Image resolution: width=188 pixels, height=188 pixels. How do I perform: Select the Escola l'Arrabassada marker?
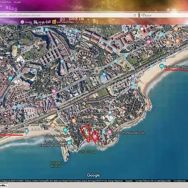pyautogui.click(x=110, y=113)
